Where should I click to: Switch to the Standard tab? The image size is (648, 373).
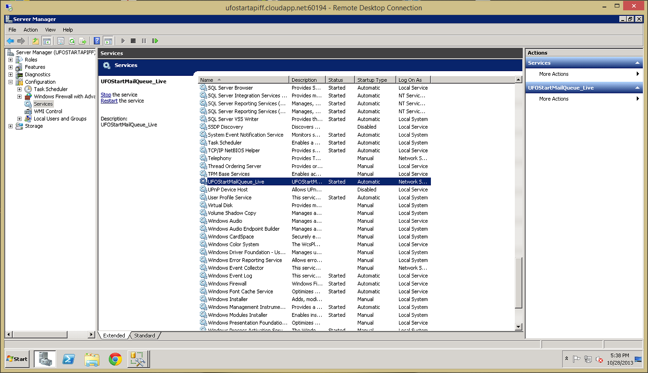144,336
